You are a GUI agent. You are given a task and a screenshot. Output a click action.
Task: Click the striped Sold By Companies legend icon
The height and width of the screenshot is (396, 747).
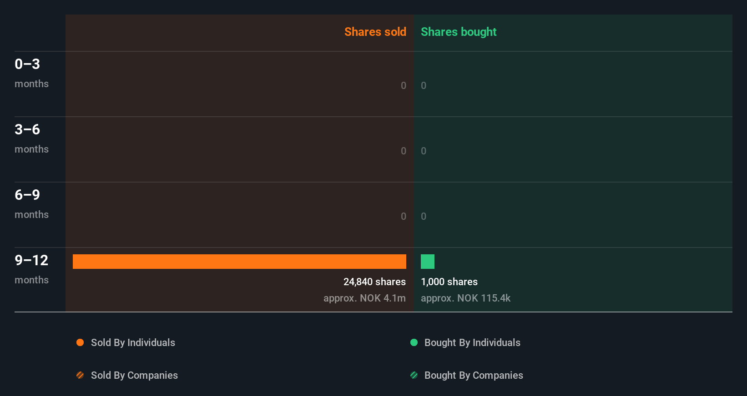80,375
